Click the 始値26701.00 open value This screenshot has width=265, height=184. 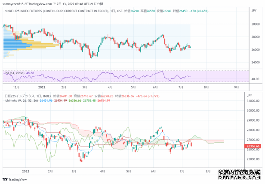(63, 96)
